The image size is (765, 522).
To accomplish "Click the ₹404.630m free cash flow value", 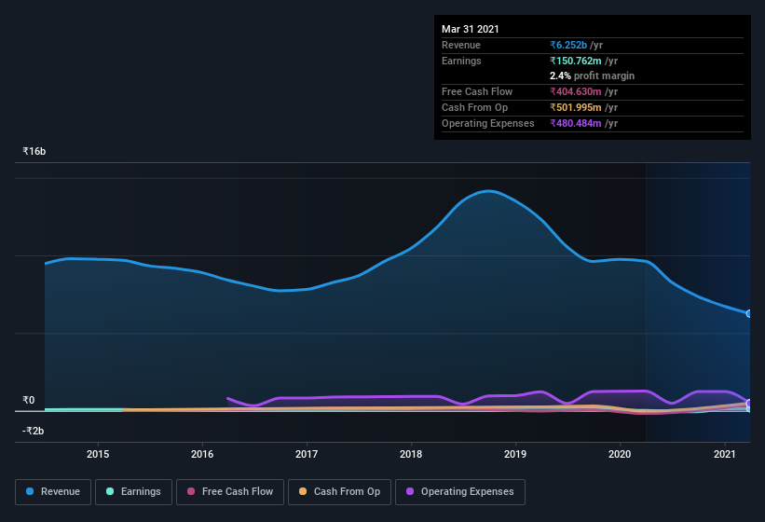I will pyautogui.click(x=576, y=91).
